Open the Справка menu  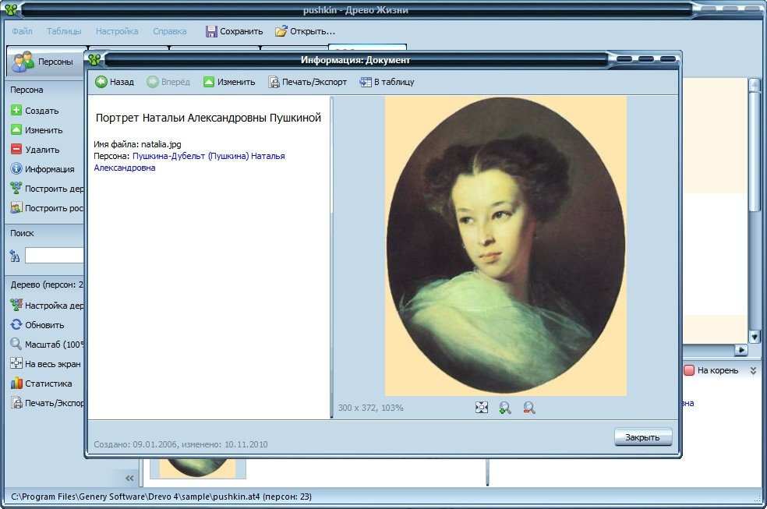(x=170, y=31)
